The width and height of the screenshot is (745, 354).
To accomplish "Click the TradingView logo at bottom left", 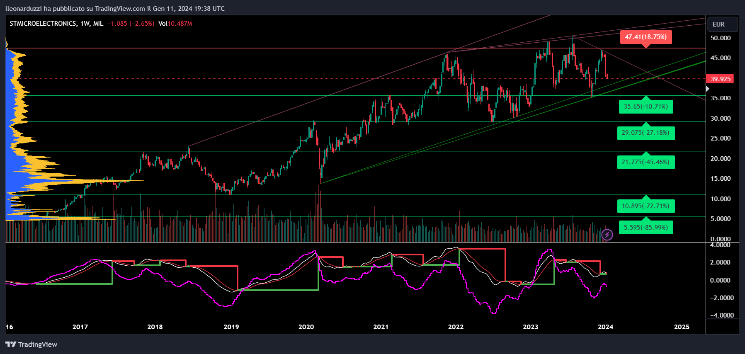I will coord(31,344).
